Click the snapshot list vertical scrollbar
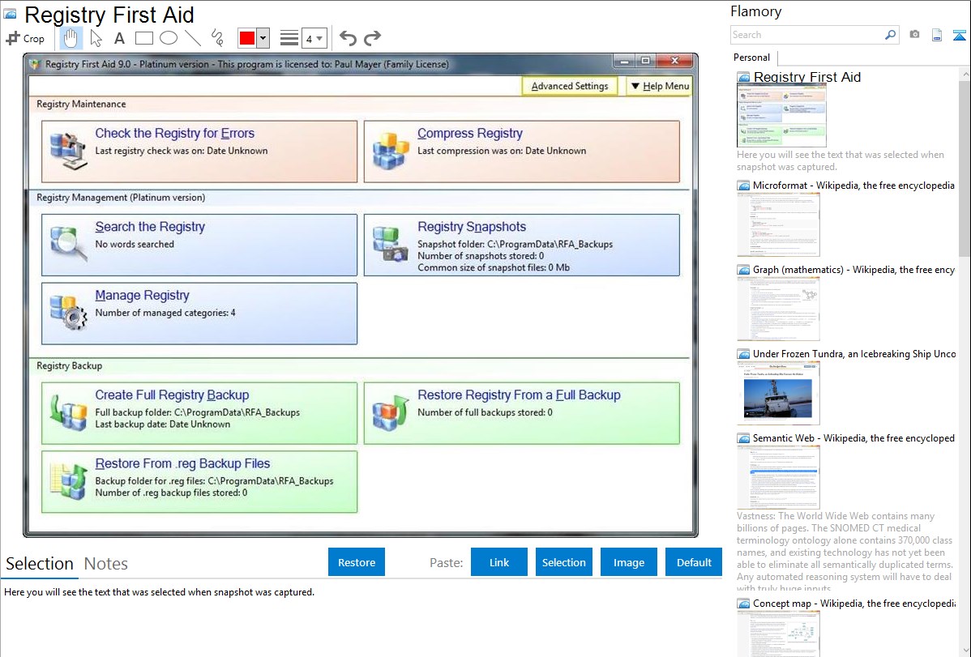Image resolution: width=971 pixels, height=657 pixels. coord(965,168)
